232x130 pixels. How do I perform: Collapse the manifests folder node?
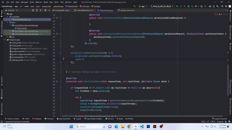coord(8,17)
